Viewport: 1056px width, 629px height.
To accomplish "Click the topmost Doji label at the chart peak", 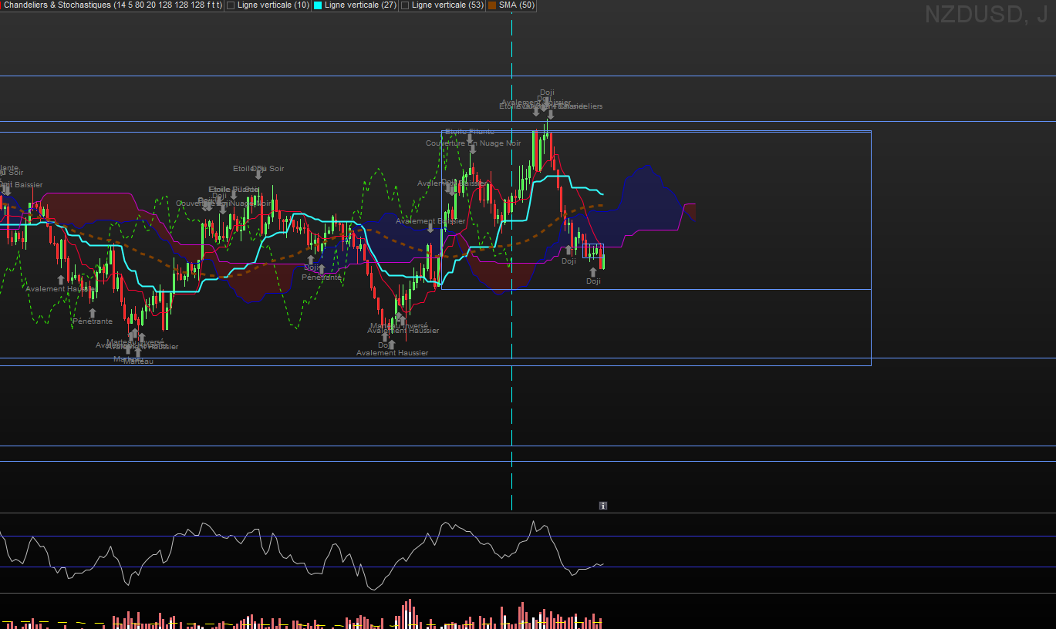I will tap(547, 92).
